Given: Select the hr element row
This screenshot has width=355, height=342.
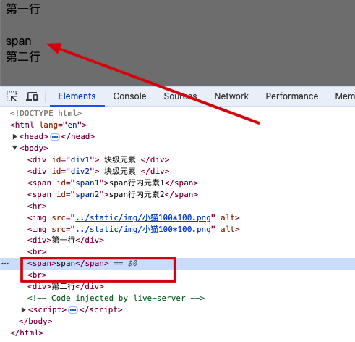Looking at the screenshot, I should click(x=37, y=206).
